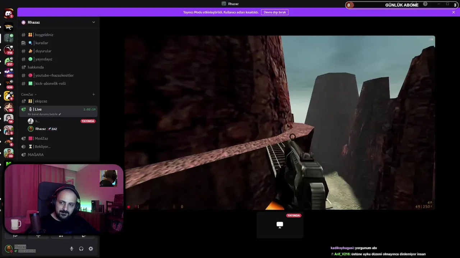The width and height of the screenshot is (460, 258).
Task: Click chat message from Arif_V216
Action: pos(378,254)
